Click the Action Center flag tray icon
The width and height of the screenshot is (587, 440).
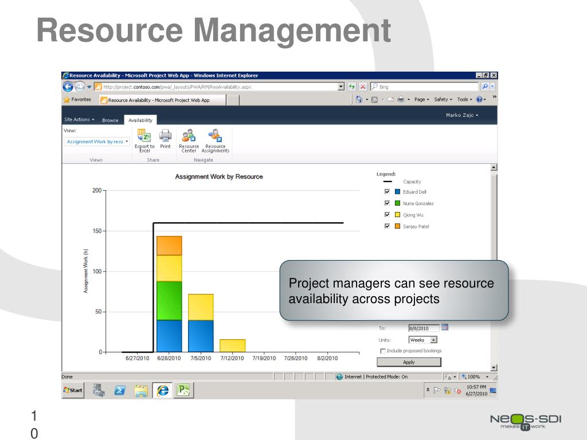click(436, 391)
